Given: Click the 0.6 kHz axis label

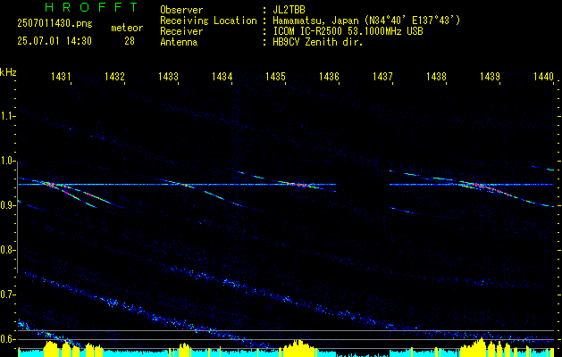Looking at the screenshot, I should [x=7, y=339].
